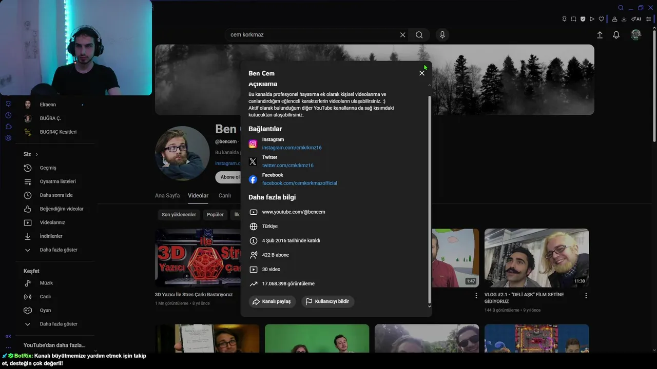Click the Ben Cem channel avatar

point(182,153)
